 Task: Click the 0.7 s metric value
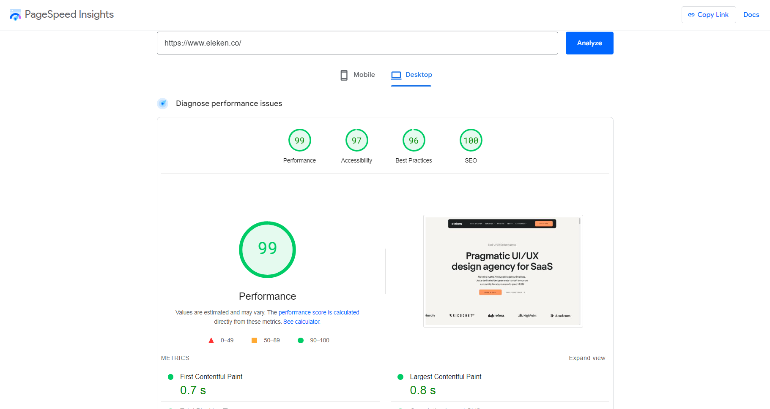tap(193, 390)
